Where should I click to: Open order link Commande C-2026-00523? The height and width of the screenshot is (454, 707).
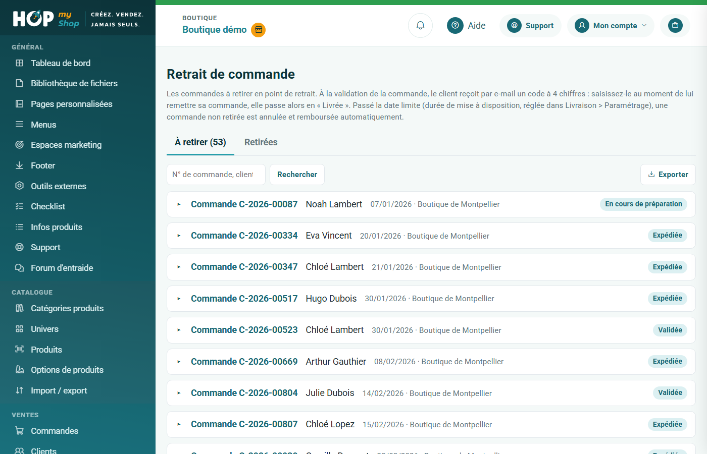coord(244,330)
